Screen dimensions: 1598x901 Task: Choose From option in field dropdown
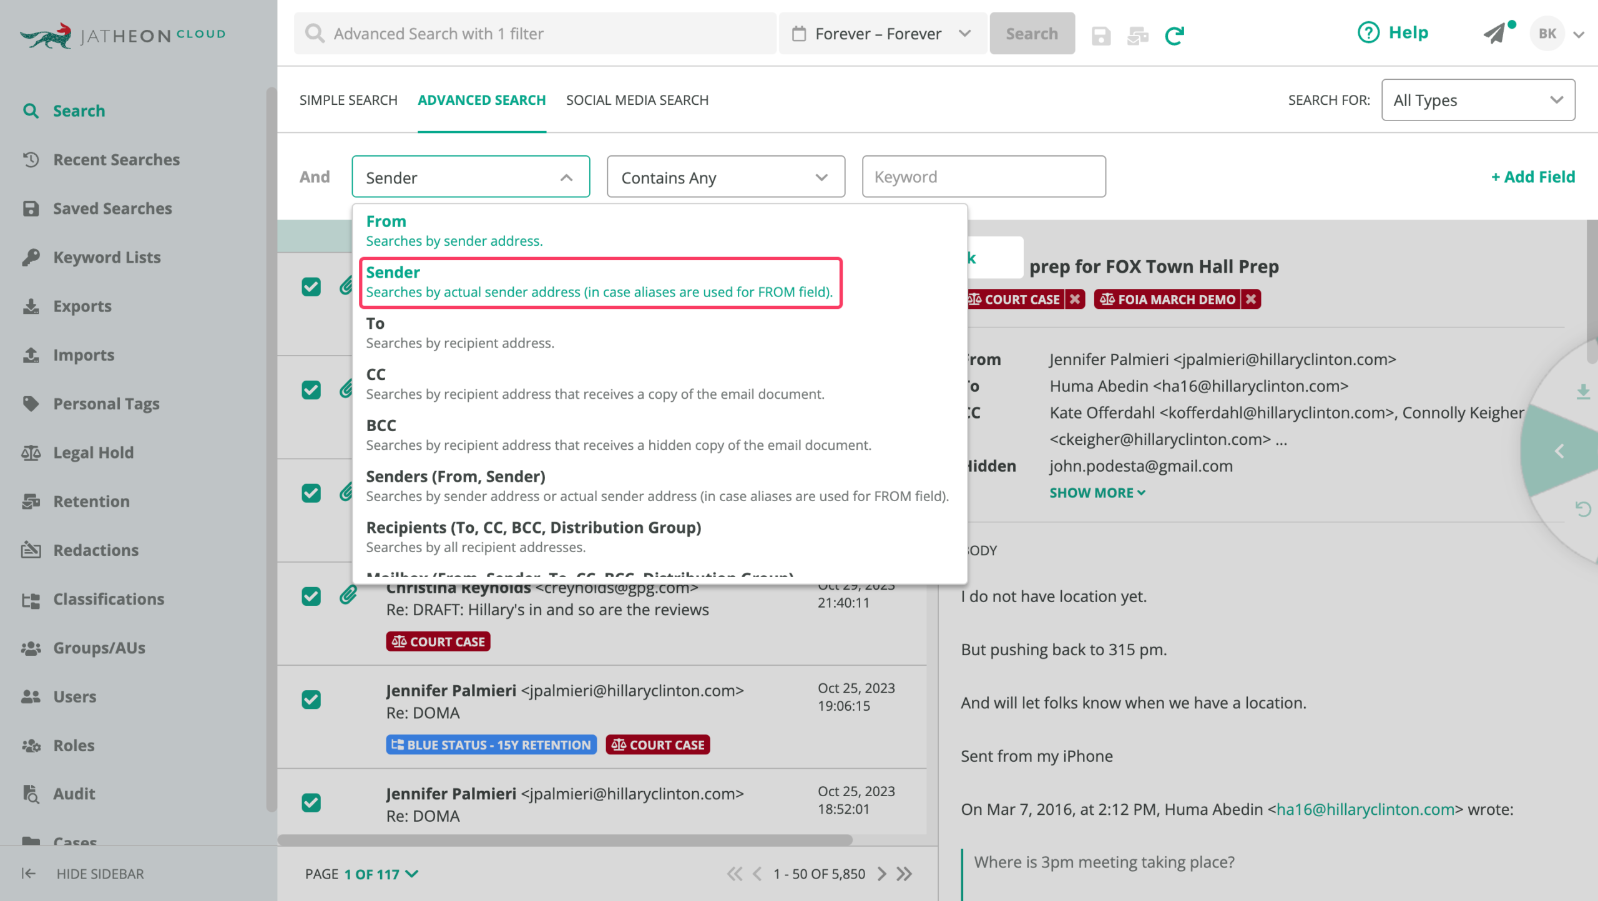[x=660, y=231]
